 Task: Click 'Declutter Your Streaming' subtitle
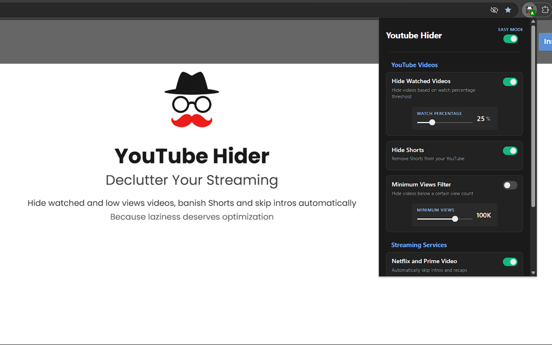tap(192, 180)
